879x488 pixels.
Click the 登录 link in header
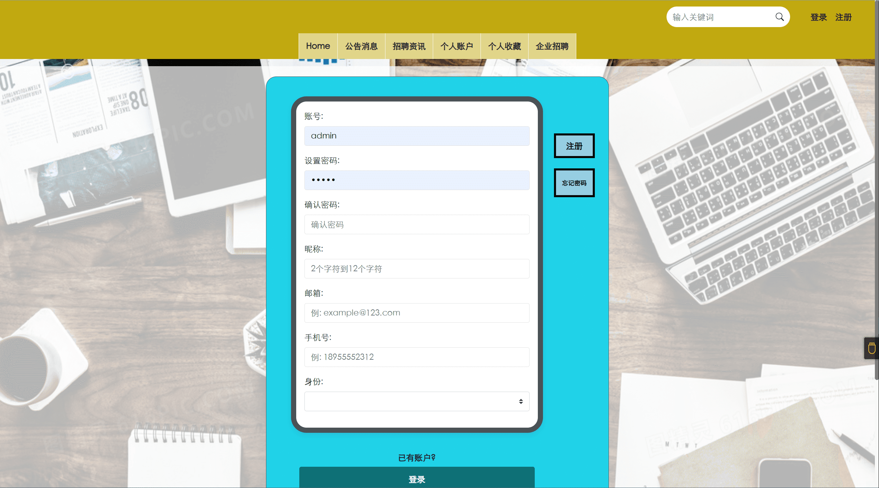point(819,17)
